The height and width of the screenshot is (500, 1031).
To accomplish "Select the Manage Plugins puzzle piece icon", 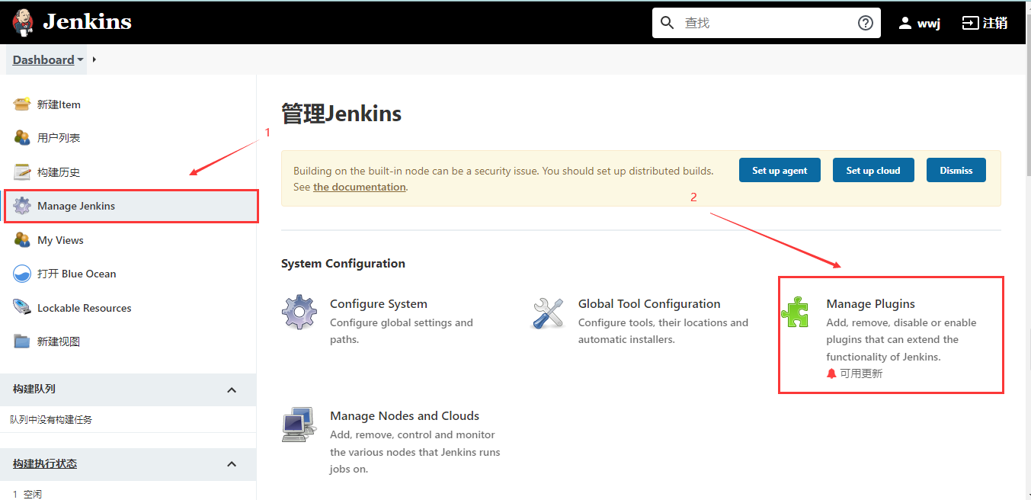I will (x=796, y=312).
